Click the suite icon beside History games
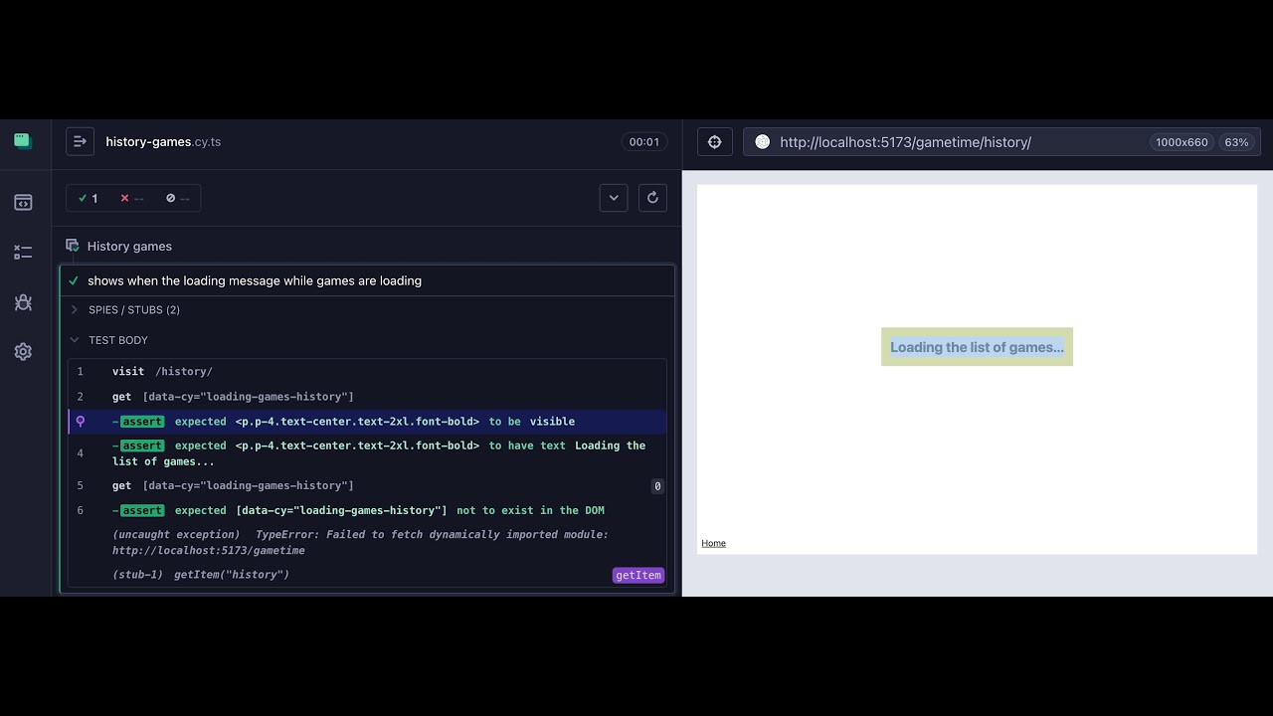The height and width of the screenshot is (716, 1273). coord(72,246)
